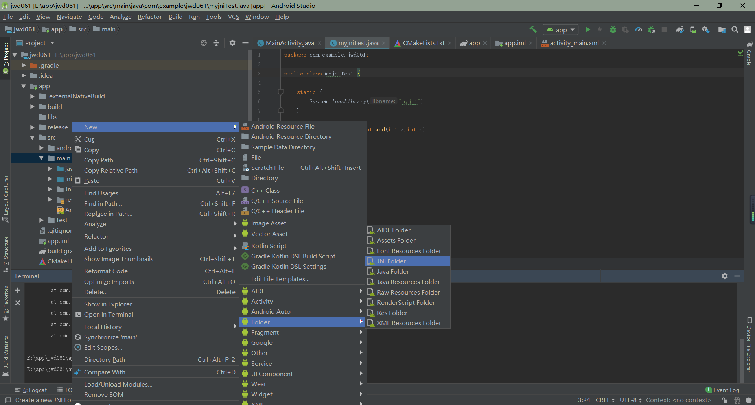
Task: Expand the test folder
Action: pyautogui.click(x=41, y=220)
